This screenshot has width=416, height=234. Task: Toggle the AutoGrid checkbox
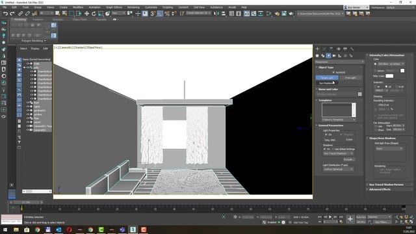(333, 72)
